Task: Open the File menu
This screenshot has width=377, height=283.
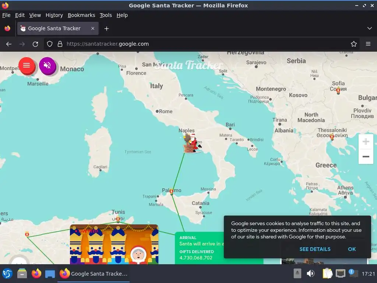Action: coord(6,15)
